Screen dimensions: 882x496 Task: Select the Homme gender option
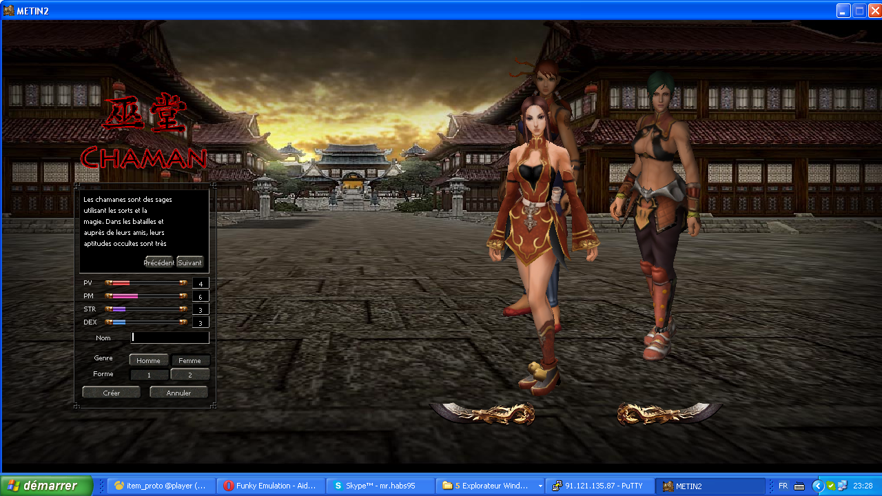coord(148,360)
